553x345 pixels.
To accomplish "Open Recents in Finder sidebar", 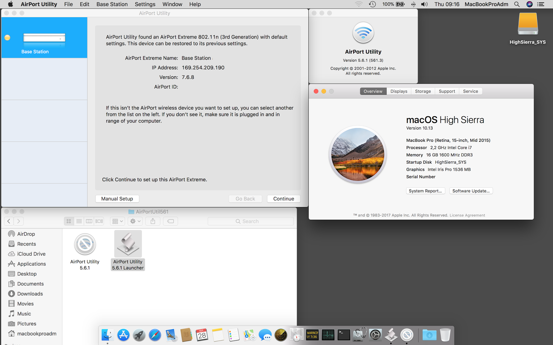I will (x=26, y=244).
